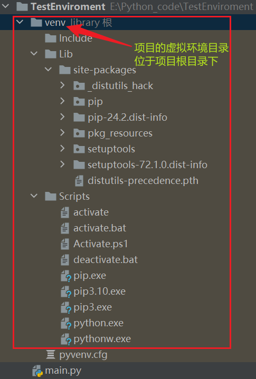This screenshot has width=256, height=379.
Task: Collapse the Lib folder
Action: pos(34,54)
